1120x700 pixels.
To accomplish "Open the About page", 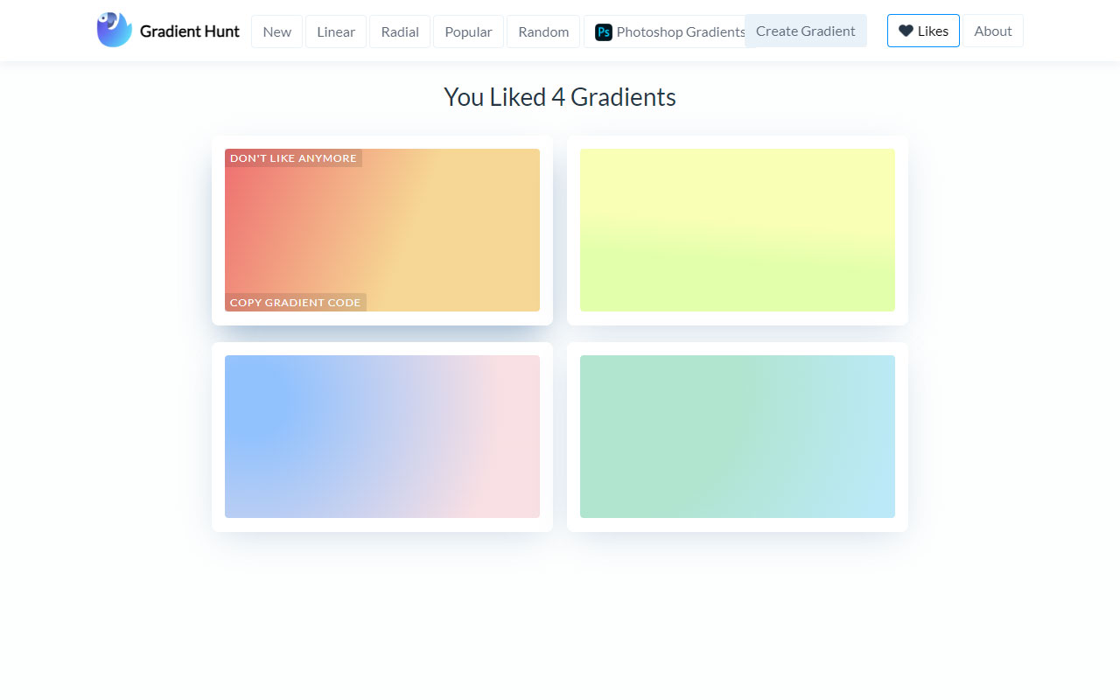I will click(x=993, y=31).
